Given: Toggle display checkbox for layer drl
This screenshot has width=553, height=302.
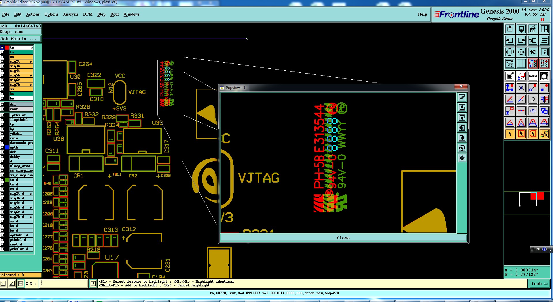Looking at the screenshot, I should 2,104.
